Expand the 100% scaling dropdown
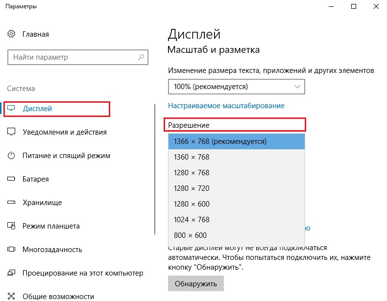This screenshot has width=387, height=301. tap(237, 87)
